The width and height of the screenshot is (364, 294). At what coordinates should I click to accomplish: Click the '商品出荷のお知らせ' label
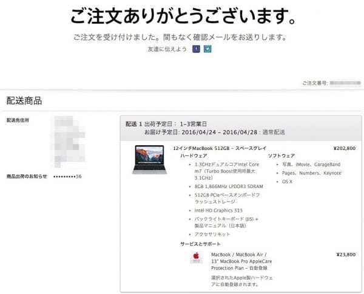[x=27, y=177]
